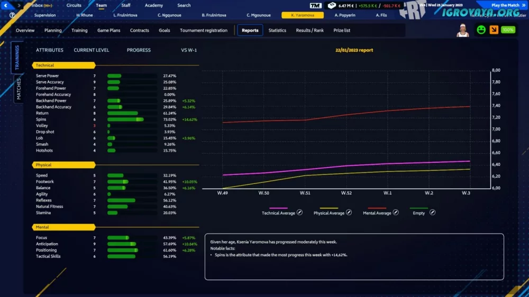This screenshot has height=297, width=529.
Task: Click the Spins progress bar
Action: [126, 119]
